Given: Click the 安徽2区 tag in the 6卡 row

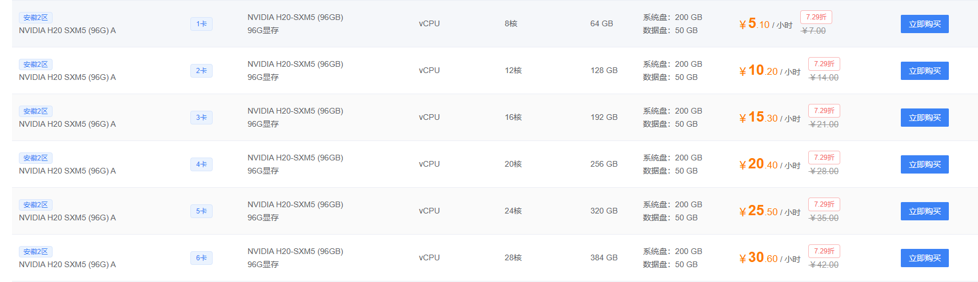Looking at the screenshot, I should pyautogui.click(x=35, y=252).
